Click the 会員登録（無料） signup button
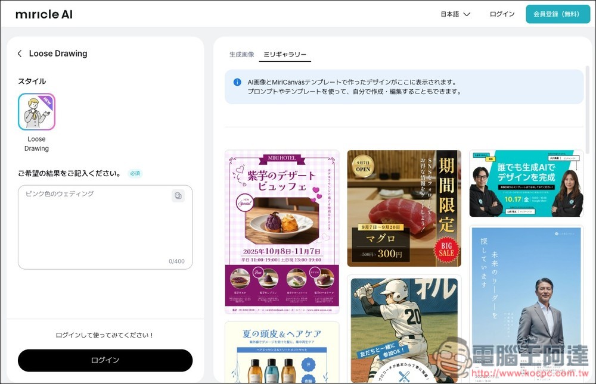The width and height of the screenshot is (596, 384). click(557, 14)
